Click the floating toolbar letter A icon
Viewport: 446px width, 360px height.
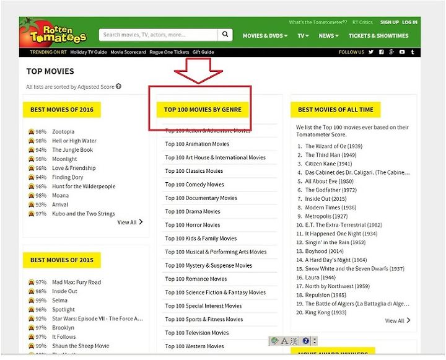click(x=284, y=341)
